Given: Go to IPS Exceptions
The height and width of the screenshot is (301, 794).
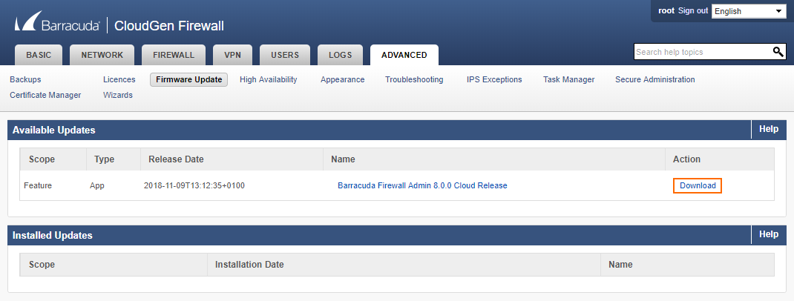Looking at the screenshot, I should point(494,79).
